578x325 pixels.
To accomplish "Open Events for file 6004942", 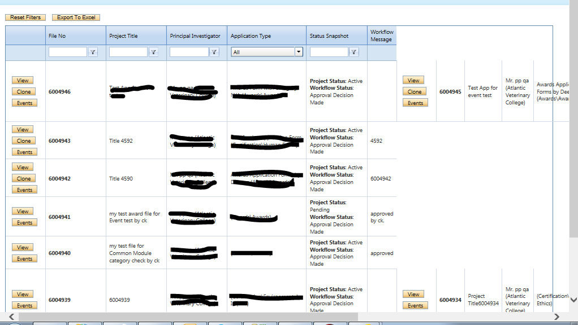I will tap(25, 190).
